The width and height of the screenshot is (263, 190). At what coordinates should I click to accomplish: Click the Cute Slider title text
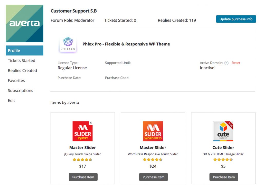[223, 148]
